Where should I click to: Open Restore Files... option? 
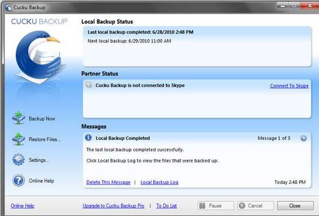pos(45,139)
